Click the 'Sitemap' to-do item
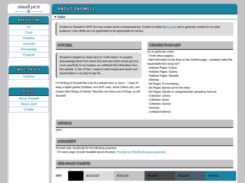245x183 pixels. click(153, 80)
